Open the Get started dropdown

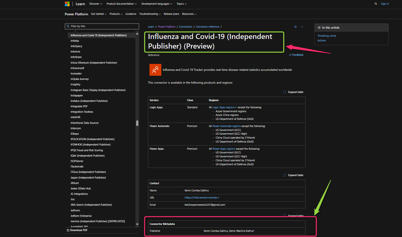click(99, 14)
